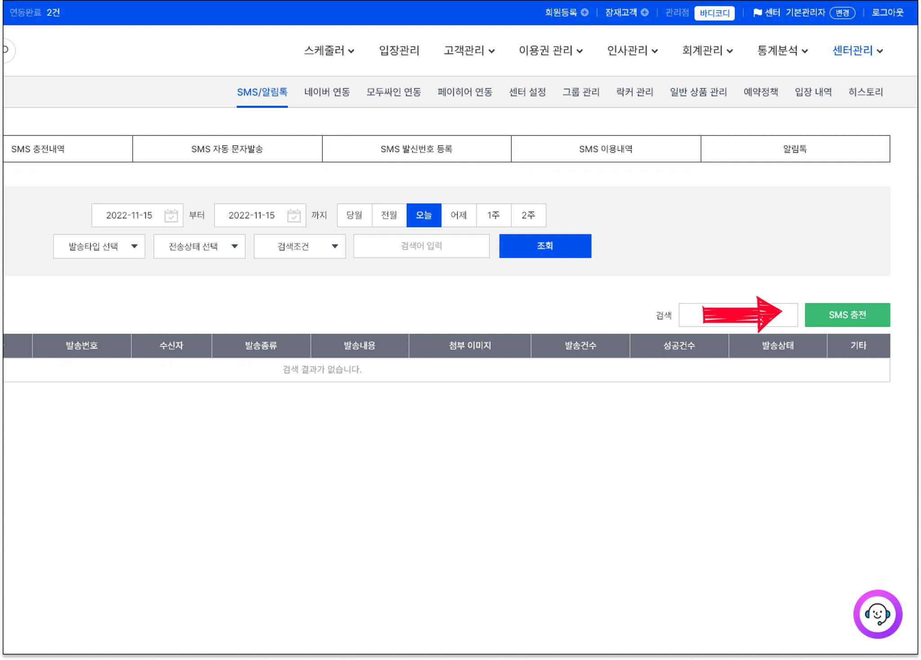Click the plus icon beside 잠재고객
This screenshot has height=660, width=921.
[644, 13]
